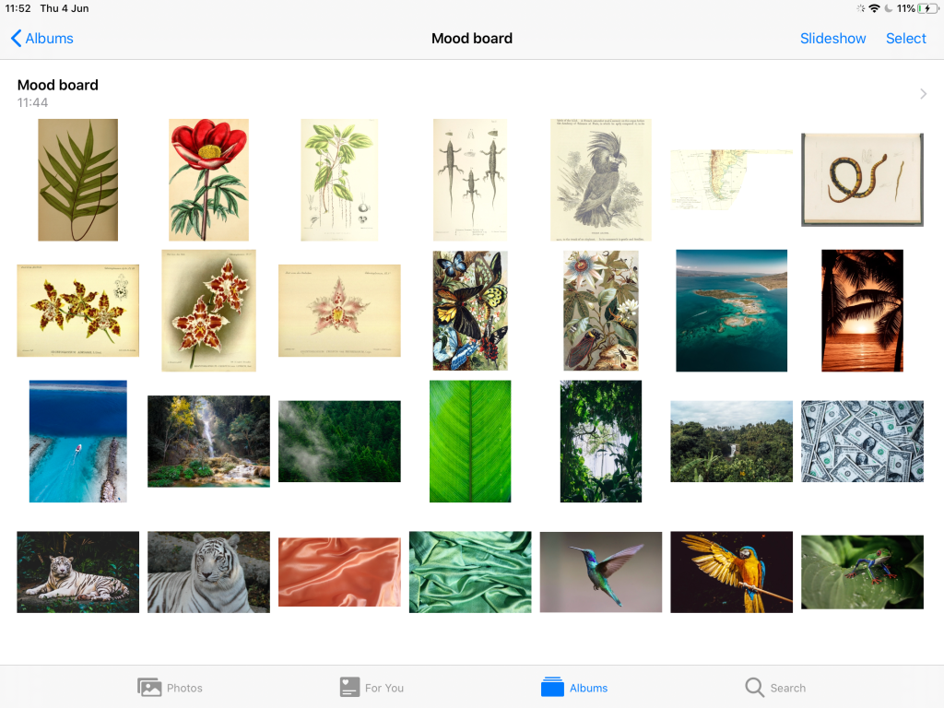Open the green fern leaf illustration
This screenshot has width=944, height=708.
pyautogui.click(x=77, y=180)
